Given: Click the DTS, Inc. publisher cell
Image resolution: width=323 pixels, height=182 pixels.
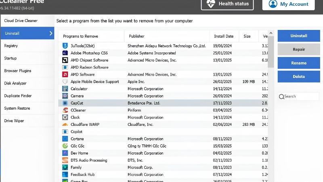Looking at the screenshot, I should pyautogui.click(x=135, y=160).
